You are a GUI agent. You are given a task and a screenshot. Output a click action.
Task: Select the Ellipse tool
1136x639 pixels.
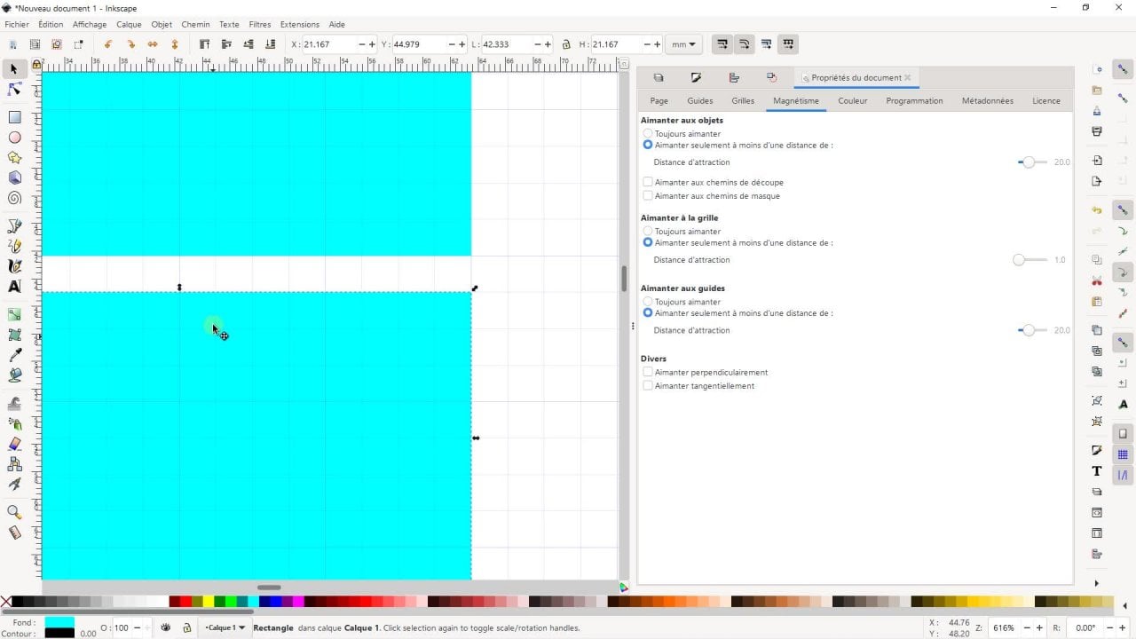click(x=14, y=138)
